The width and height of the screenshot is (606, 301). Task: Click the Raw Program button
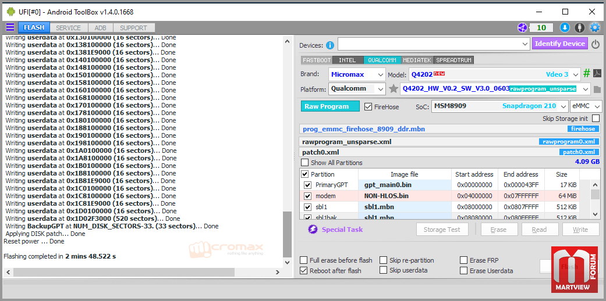pyautogui.click(x=331, y=106)
